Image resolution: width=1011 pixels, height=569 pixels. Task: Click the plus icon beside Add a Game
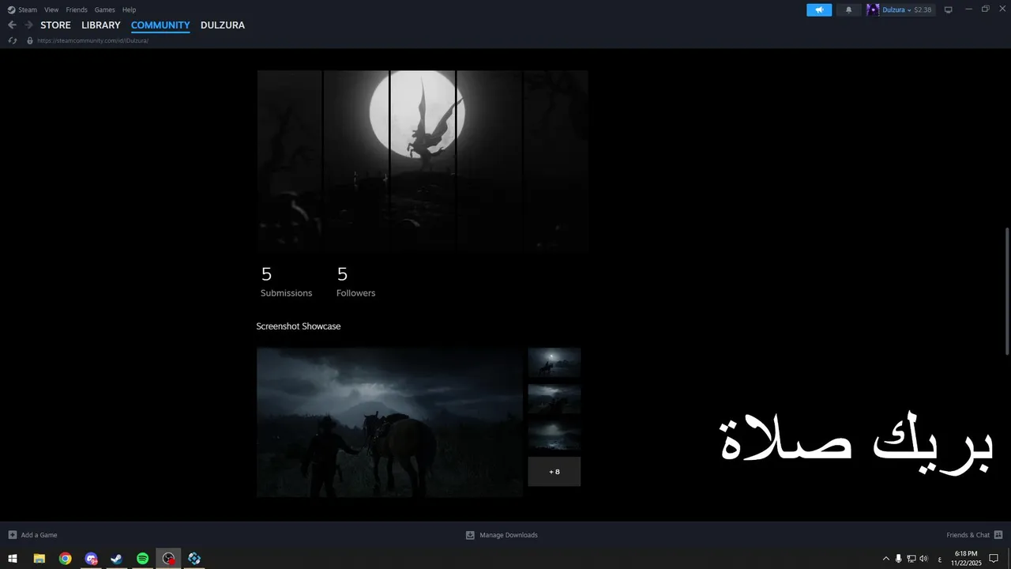12,535
